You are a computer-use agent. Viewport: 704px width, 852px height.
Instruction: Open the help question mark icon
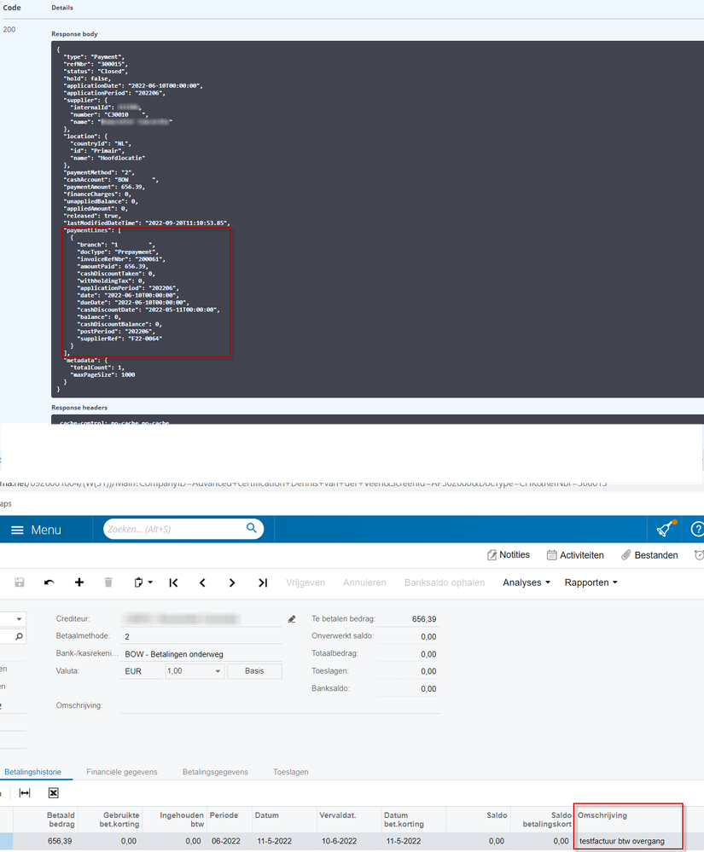click(x=697, y=529)
